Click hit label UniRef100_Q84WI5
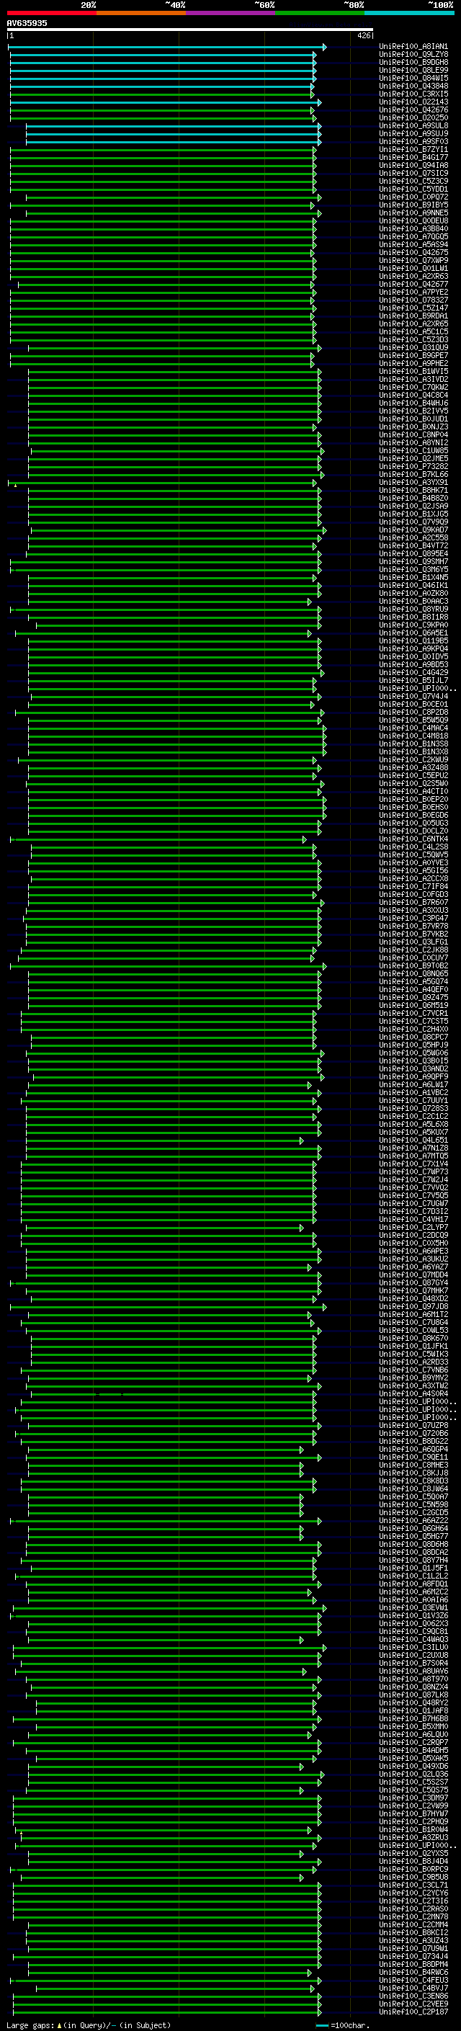 413,78
